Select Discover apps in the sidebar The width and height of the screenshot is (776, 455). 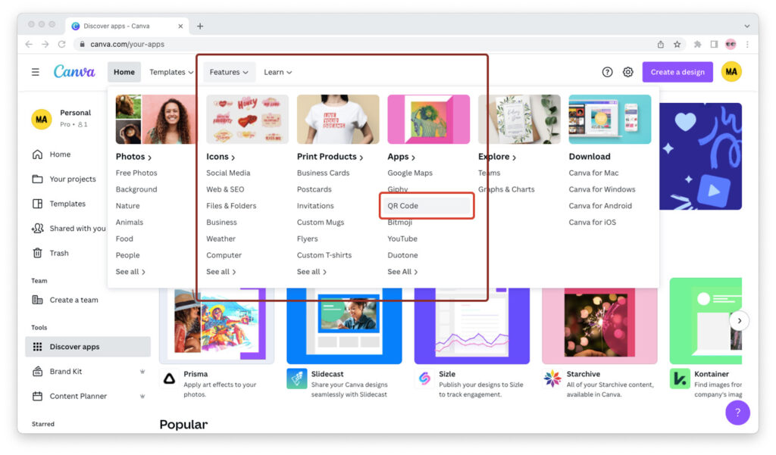point(88,347)
